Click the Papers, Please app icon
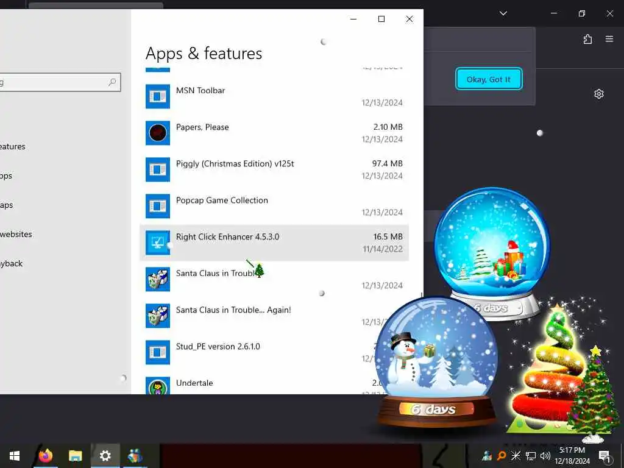624x468 pixels. pos(158,133)
